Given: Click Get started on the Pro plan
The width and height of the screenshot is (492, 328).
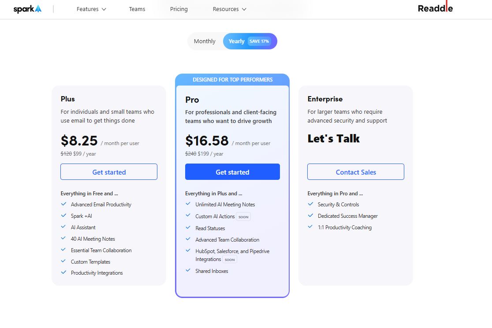Looking at the screenshot, I should pos(232,172).
